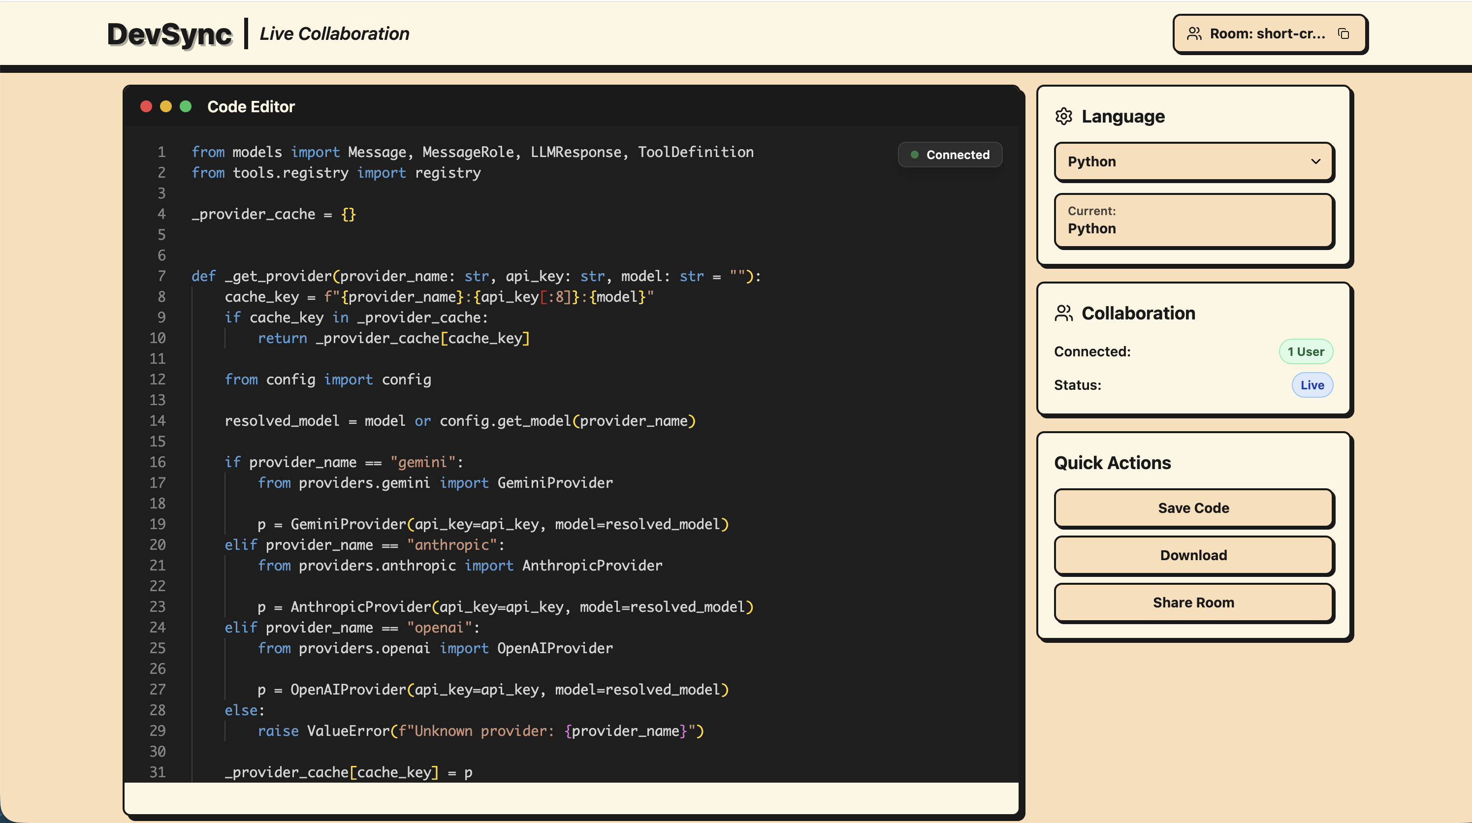Click the "gemini" string literal
This screenshot has width=1472, height=823.
pos(423,462)
